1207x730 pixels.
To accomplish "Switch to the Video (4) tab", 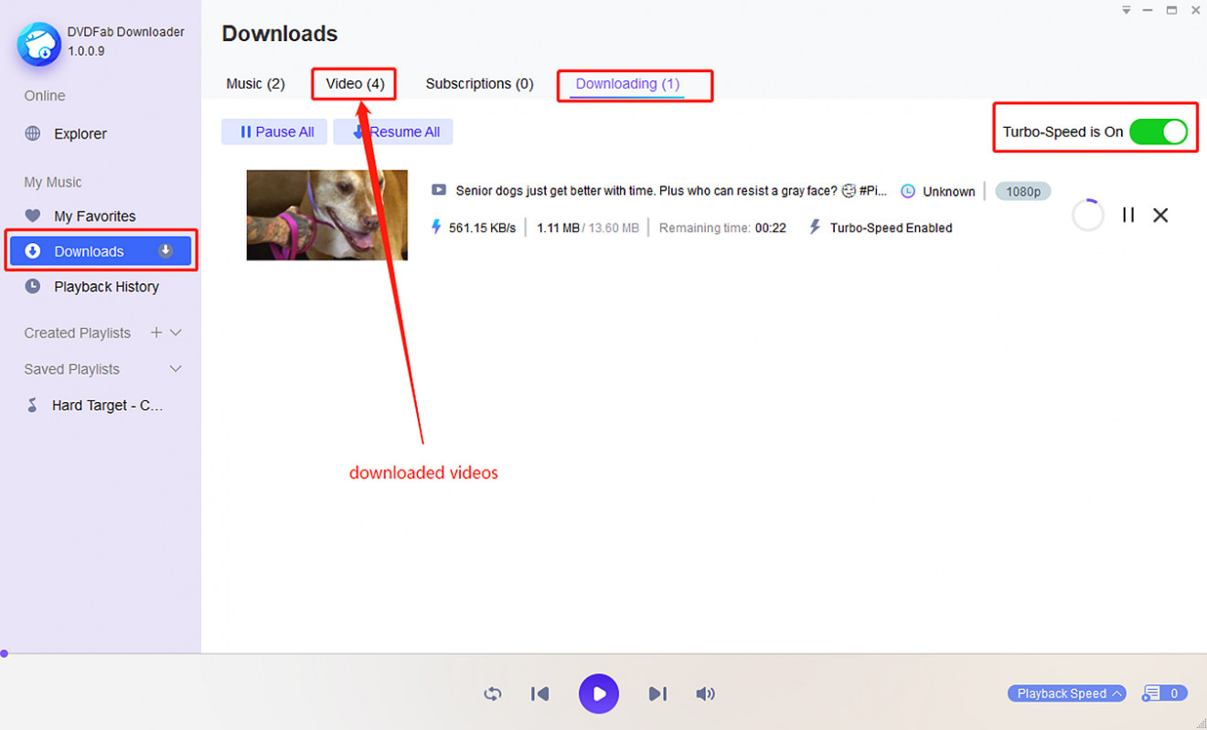I will click(355, 84).
